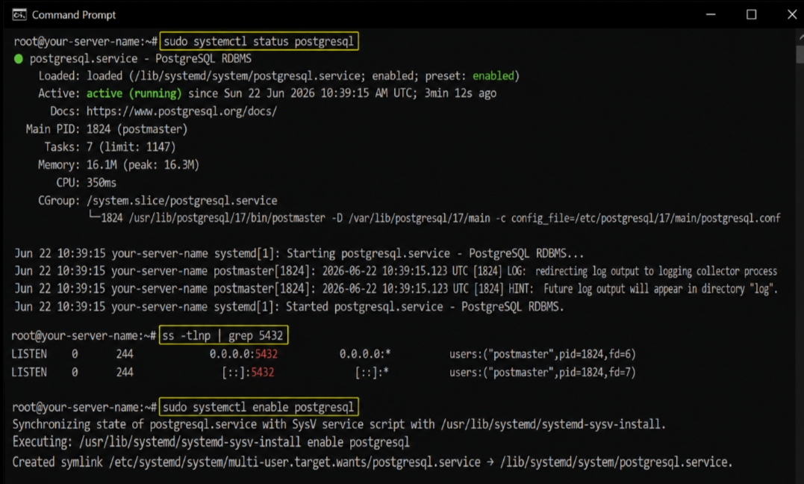Click CGroup '/system.slice/postgresql.service' path

coord(182,201)
